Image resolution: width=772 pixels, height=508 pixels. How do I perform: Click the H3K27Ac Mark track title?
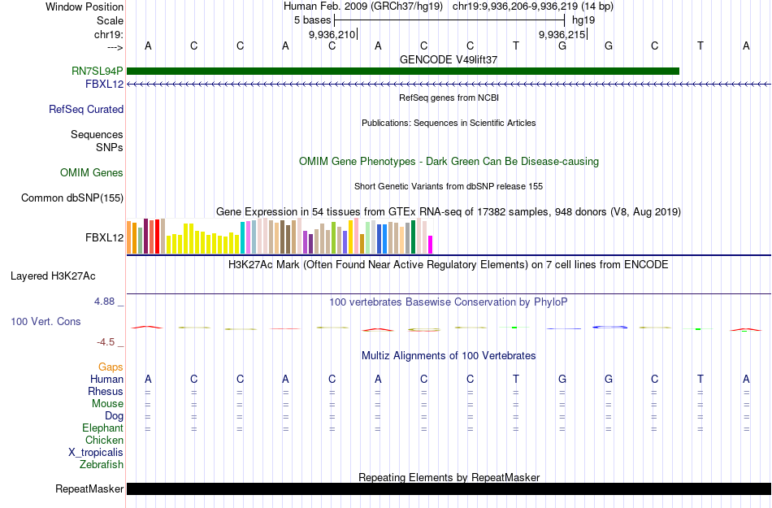(449, 265)
